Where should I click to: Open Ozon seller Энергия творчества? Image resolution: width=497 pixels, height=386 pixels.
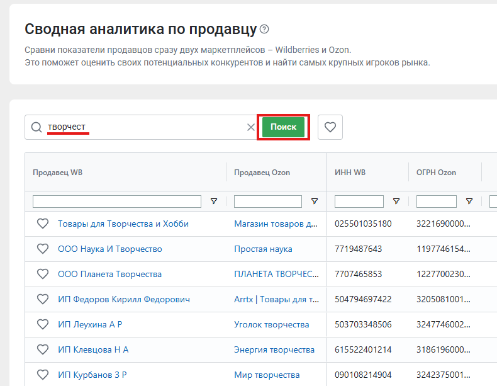[x=274, y=350]
